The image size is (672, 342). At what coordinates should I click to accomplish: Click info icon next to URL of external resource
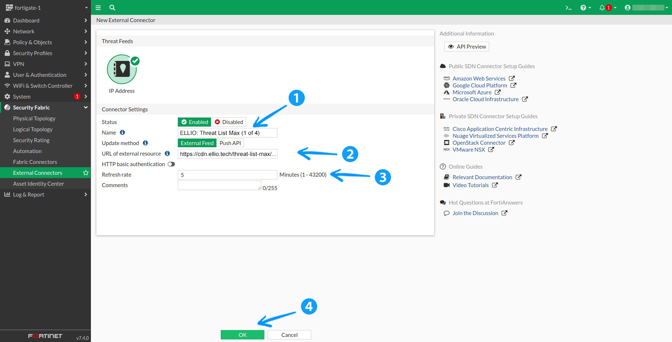click(167, 154)
